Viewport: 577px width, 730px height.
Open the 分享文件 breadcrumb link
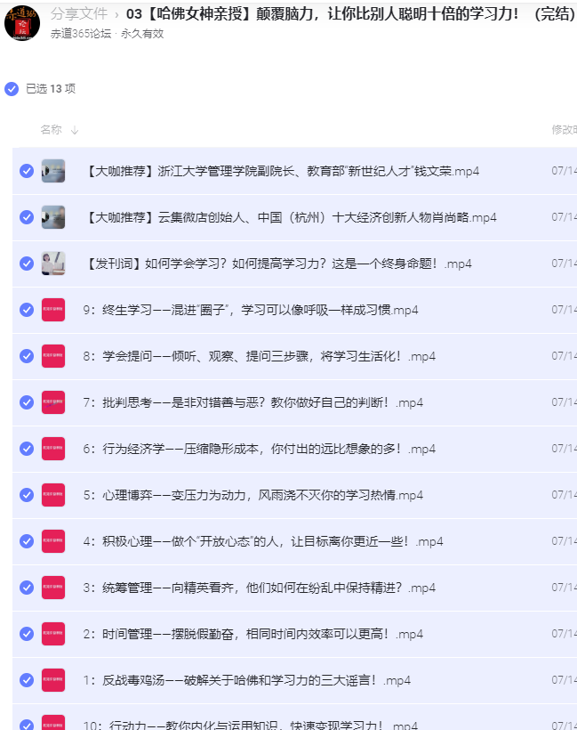[79, 14]
